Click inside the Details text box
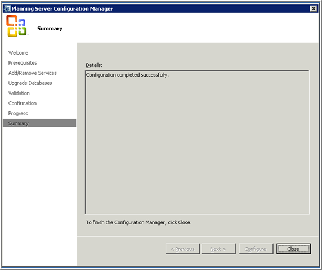This screenshot has height=270, width=322. tap(197, 142)
